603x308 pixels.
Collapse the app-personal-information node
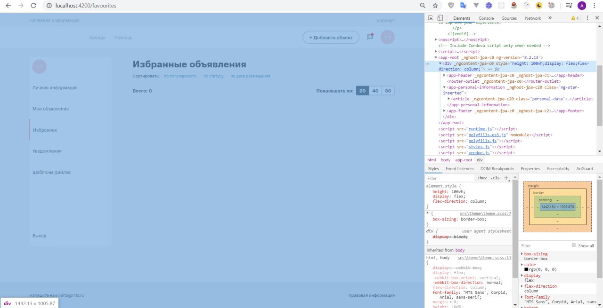[x=444, y=87]
